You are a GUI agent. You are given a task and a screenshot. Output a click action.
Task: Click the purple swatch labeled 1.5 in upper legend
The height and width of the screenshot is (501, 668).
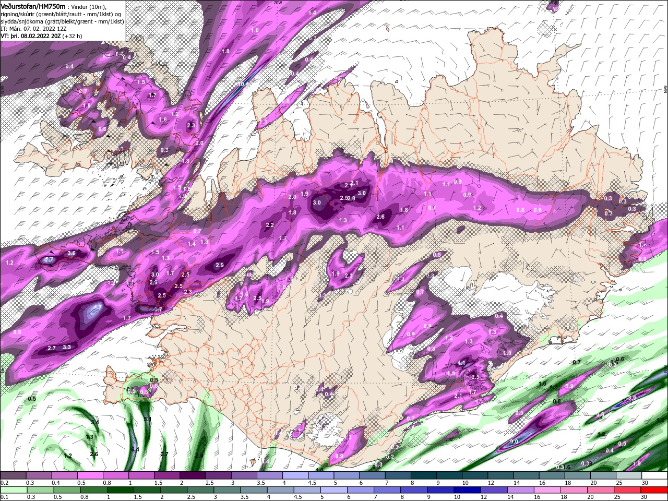coord(167,475)
